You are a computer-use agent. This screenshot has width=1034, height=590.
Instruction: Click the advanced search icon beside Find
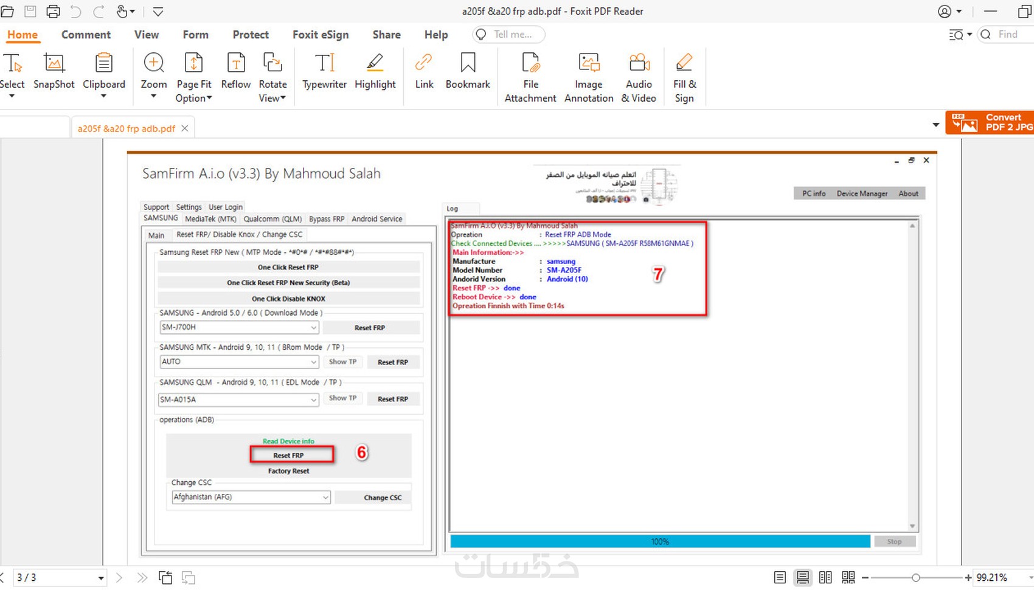[957, 35]
